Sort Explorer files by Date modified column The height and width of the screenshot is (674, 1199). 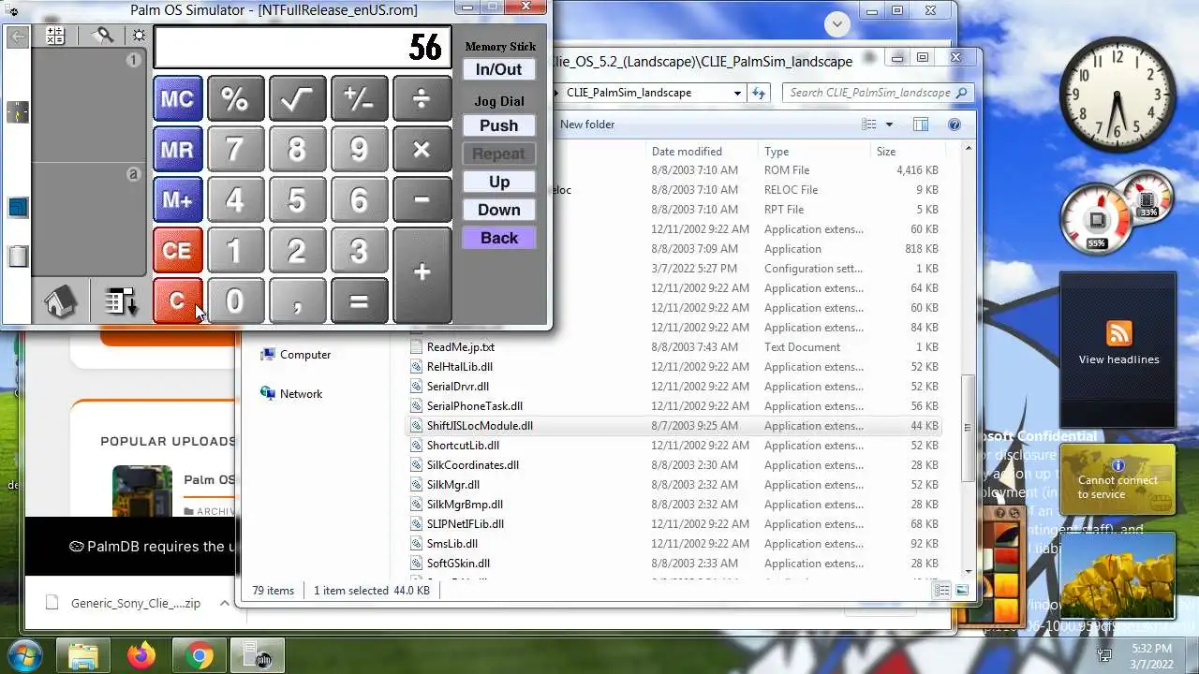(x=703, y=151)
